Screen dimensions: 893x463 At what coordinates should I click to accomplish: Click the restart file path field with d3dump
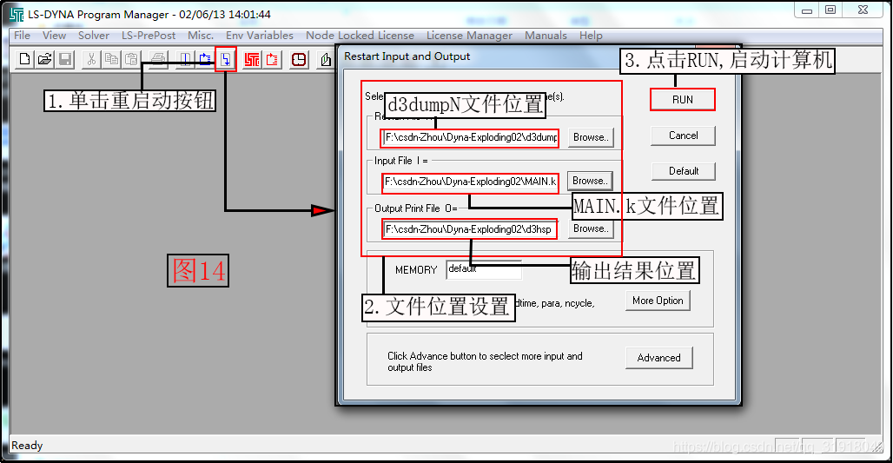(x=470, y=138)
